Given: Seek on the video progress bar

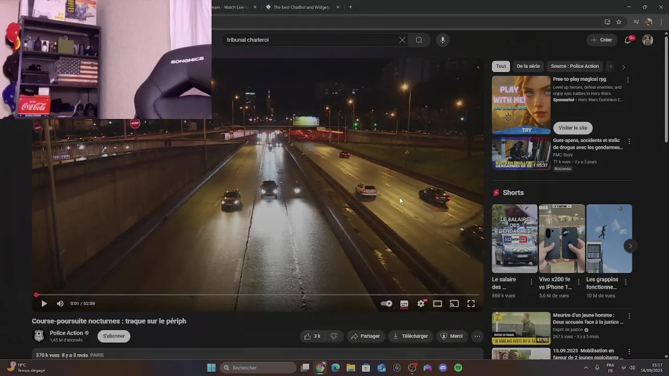Looking at the screenshot, I should 258,295.
